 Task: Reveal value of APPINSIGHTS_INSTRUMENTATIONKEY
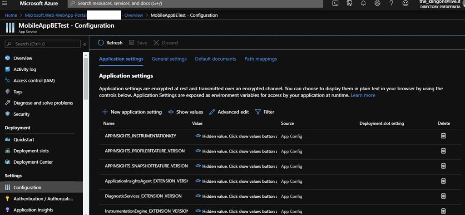198,136
